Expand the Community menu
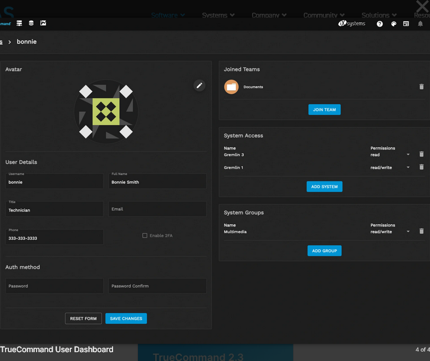The image size is (430, 361). tap(324, 15)
